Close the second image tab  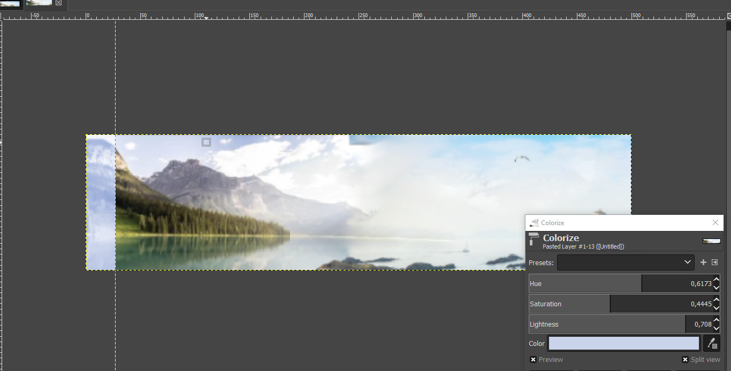point(58,3)
